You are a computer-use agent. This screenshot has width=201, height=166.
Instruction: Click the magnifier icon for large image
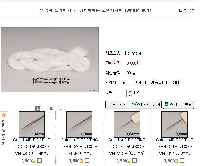point(37,109)
